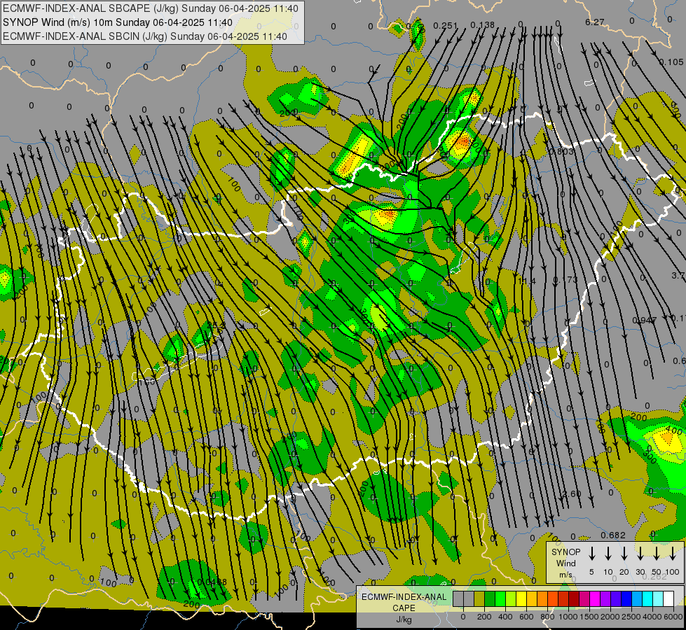
Task: Click the map value '0.682'
Action: coord(613,535)
